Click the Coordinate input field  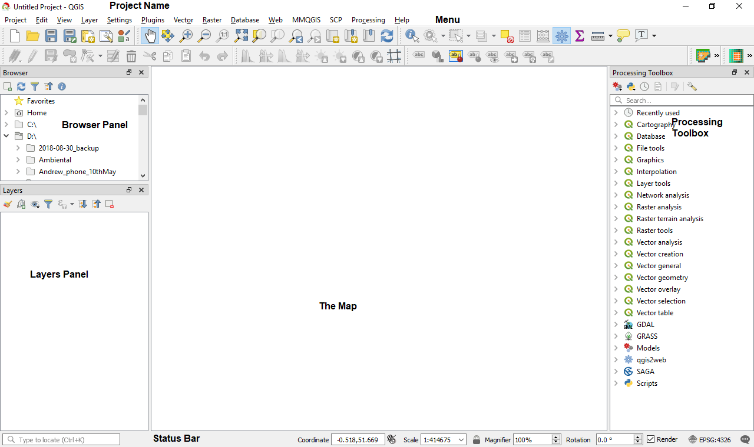(x=358, y=439)
